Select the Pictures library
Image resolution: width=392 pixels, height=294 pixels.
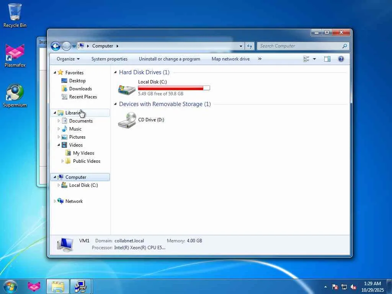pos(77,137)
